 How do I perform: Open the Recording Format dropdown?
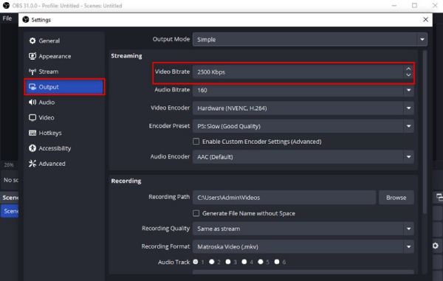tap(303, 247)
